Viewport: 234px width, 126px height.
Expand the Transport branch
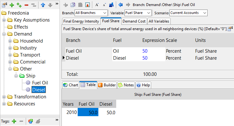10,55
